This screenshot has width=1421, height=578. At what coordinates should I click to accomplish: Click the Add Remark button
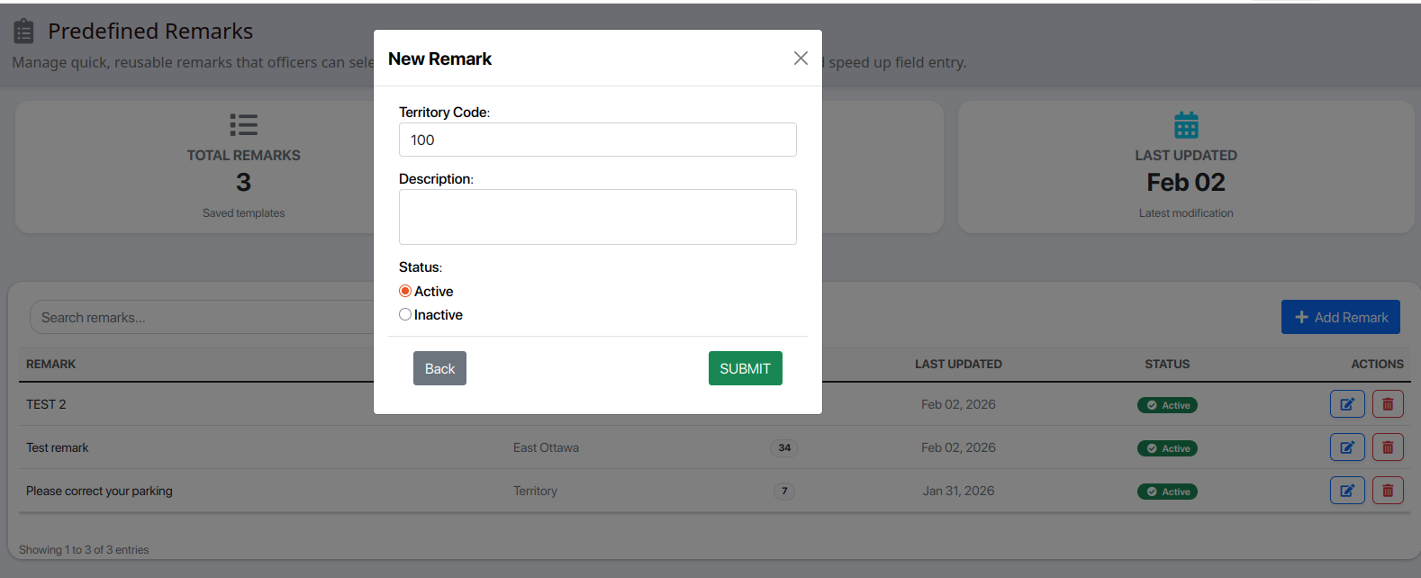coord(1340,317)
